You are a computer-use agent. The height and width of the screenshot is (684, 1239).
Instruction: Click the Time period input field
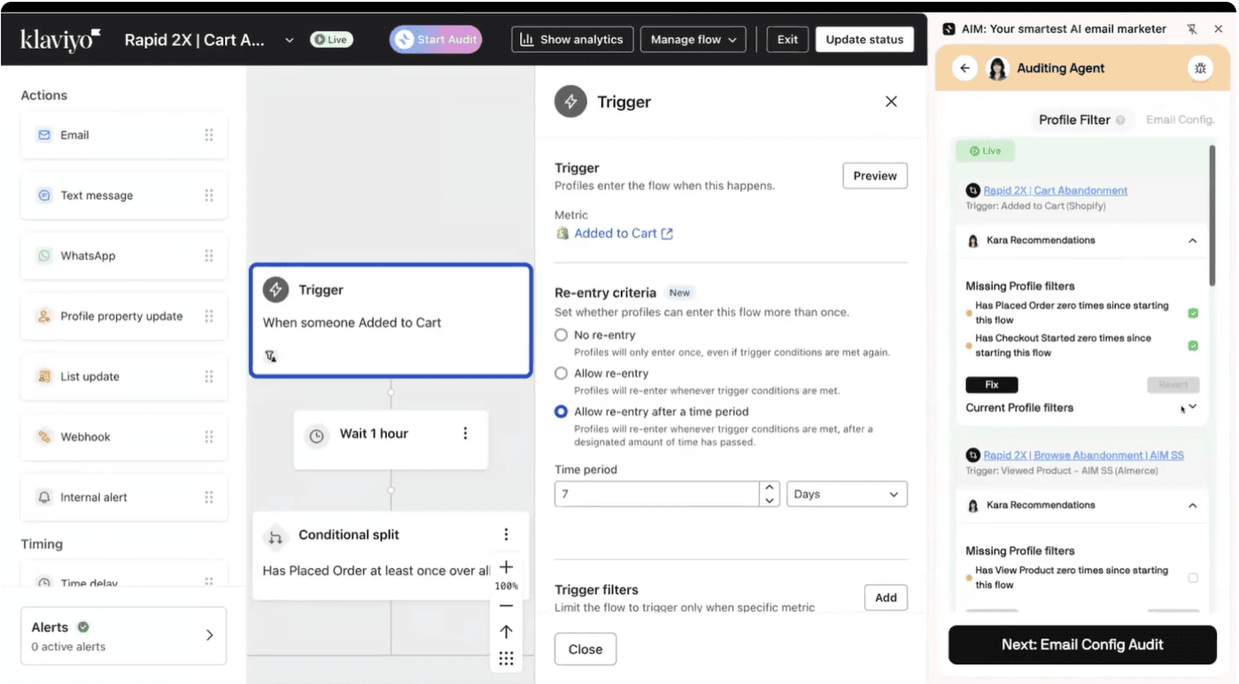point(656,495)
